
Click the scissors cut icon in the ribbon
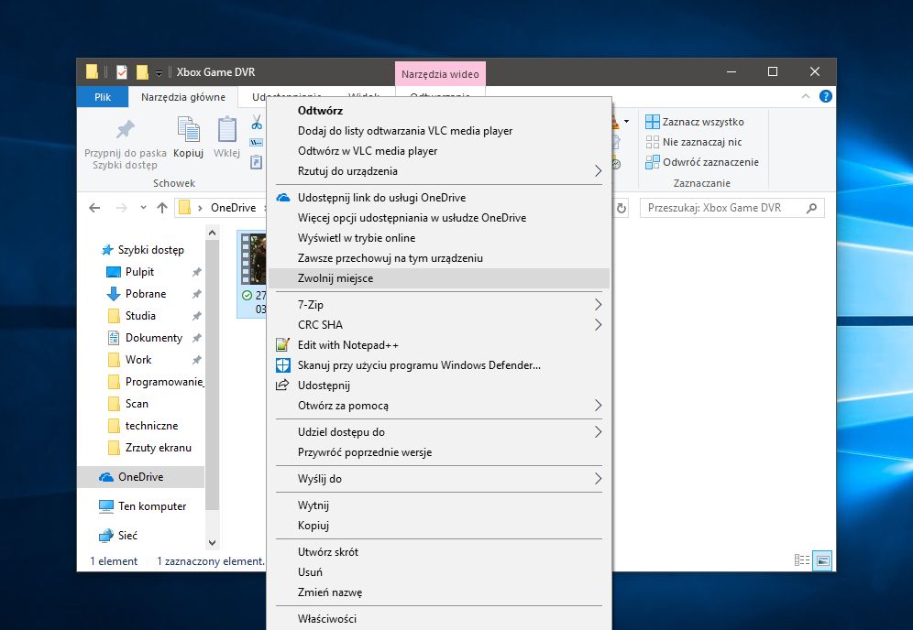pyautogui.click(x=257, y=124)
